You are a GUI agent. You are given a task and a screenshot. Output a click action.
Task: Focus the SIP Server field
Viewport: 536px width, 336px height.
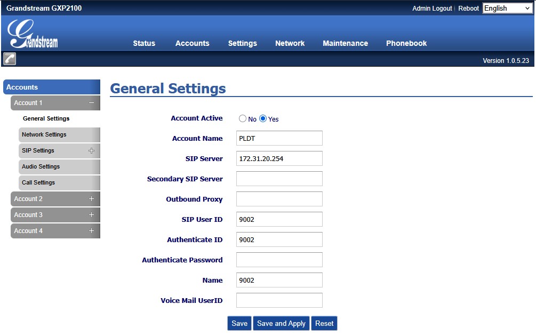coord(279,158)
